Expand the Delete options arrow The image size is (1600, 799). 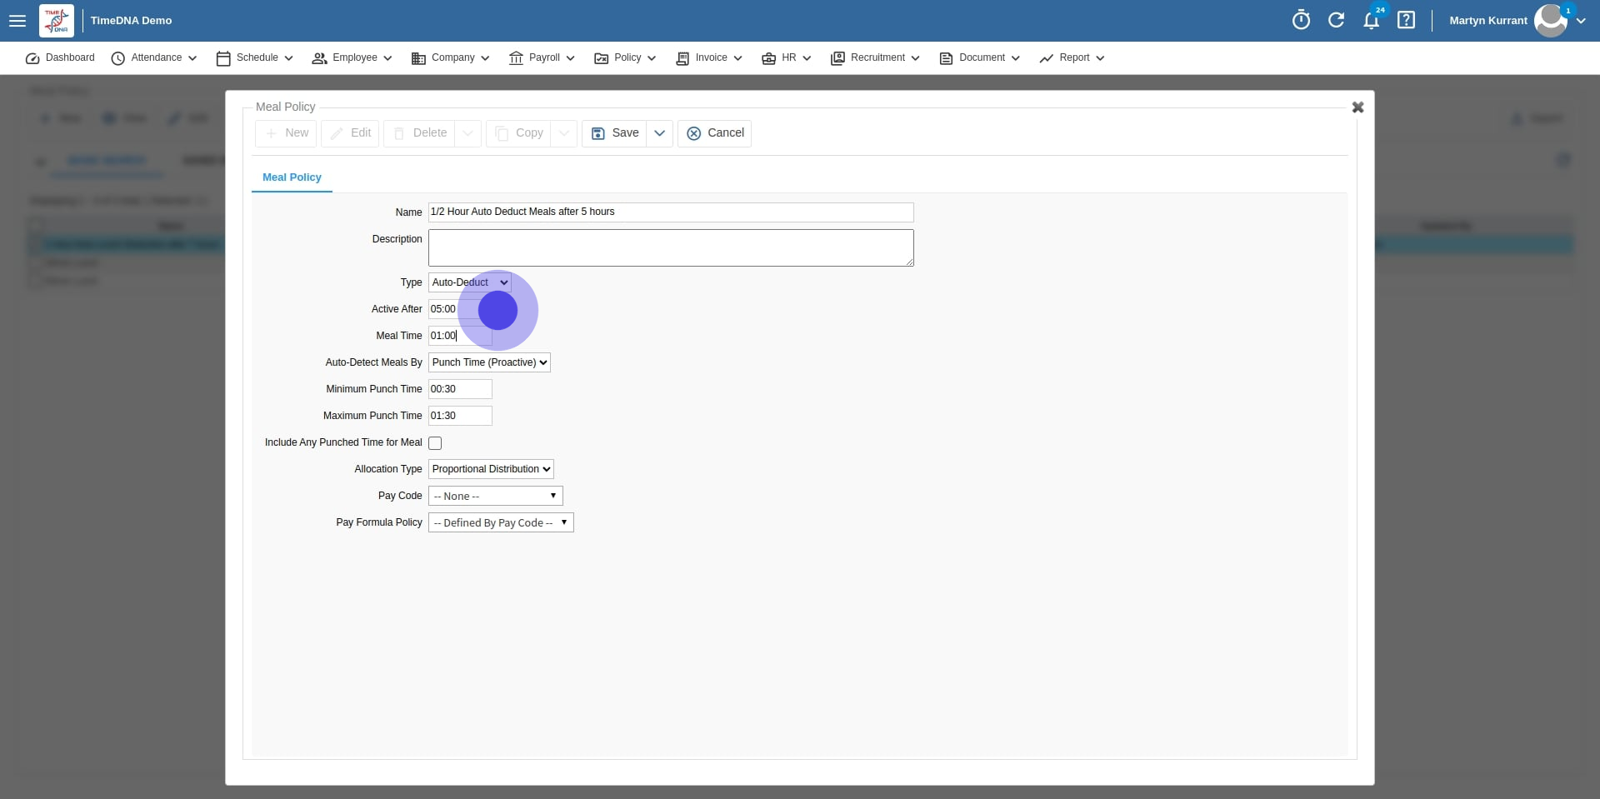468,133
